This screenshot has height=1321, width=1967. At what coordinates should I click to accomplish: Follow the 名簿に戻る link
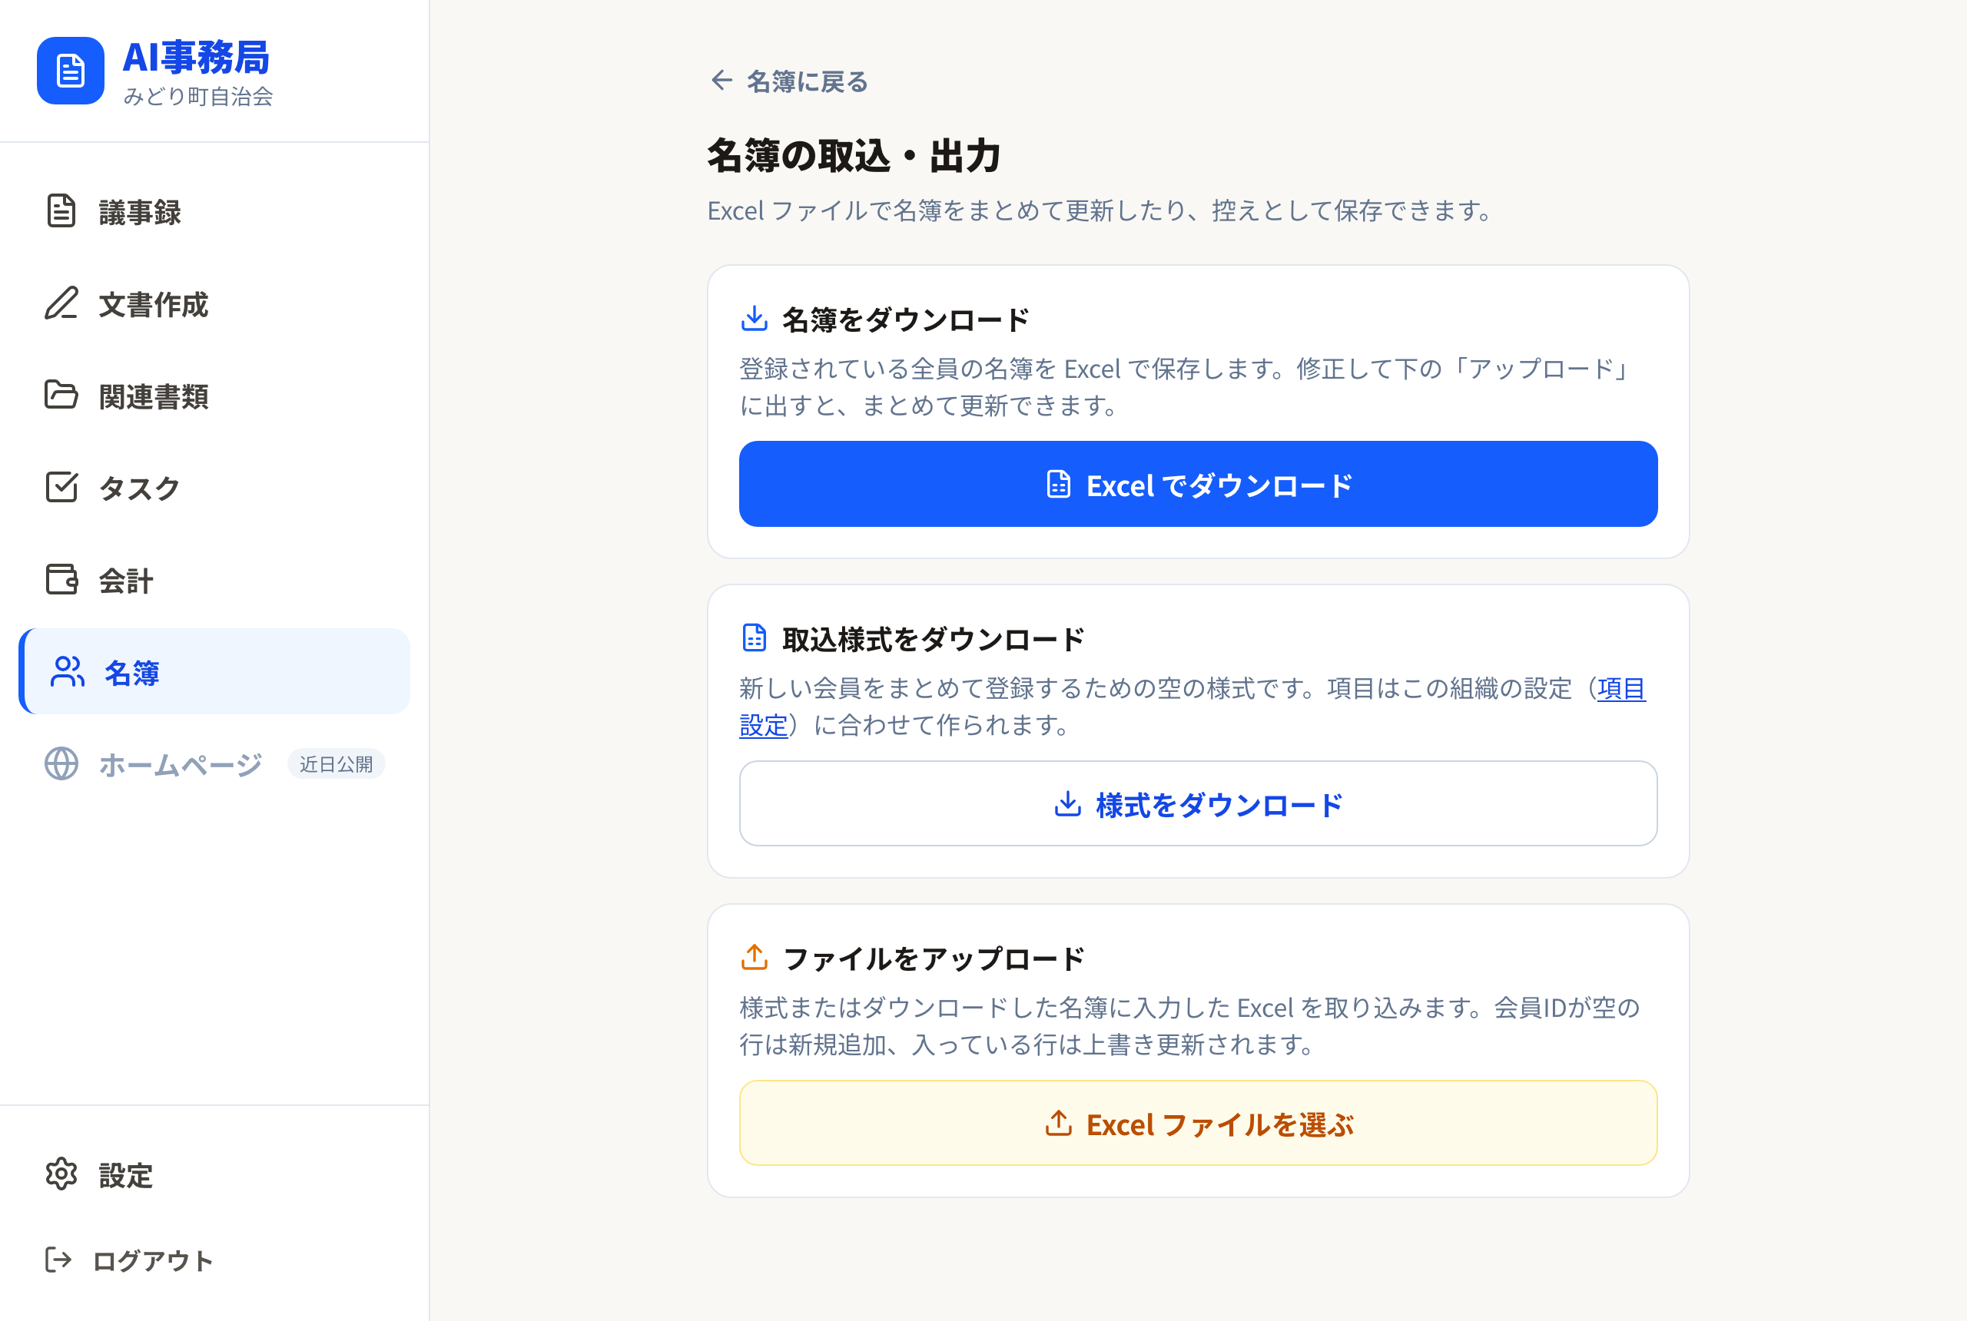tap(789, 81)
